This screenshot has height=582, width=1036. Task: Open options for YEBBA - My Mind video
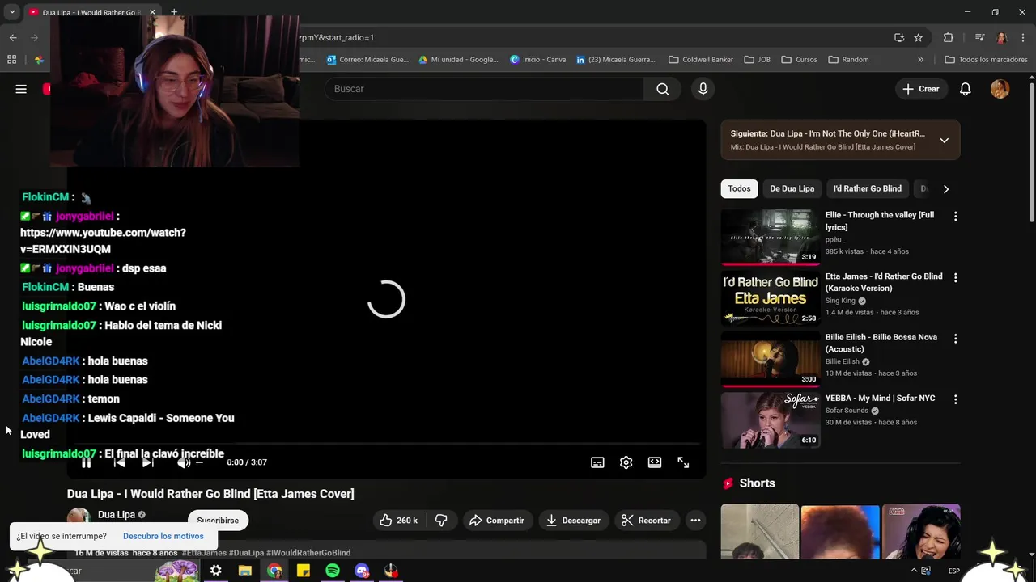tap(955, 399)
